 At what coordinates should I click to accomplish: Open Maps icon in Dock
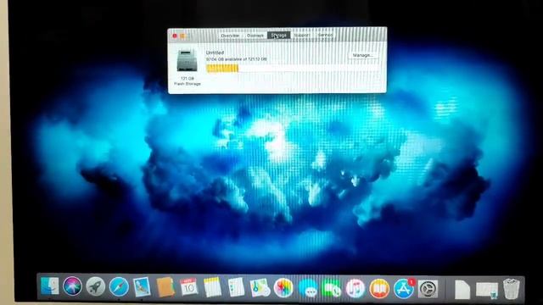[x=260, y=288]
